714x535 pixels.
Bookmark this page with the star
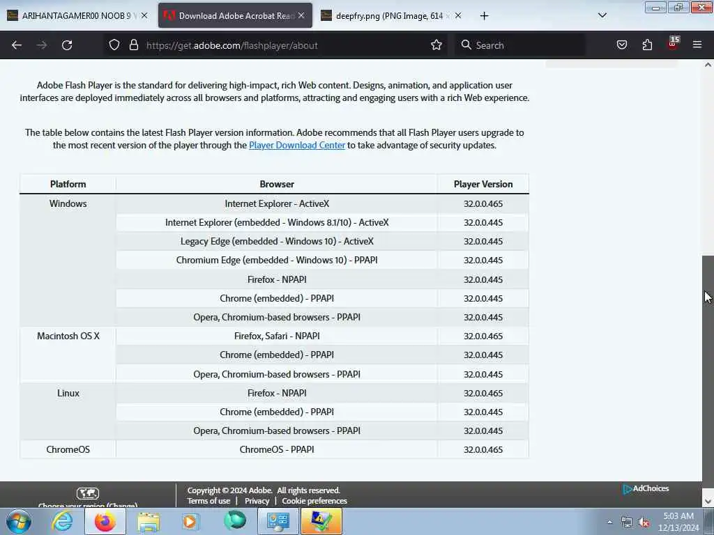pos(436,45)
